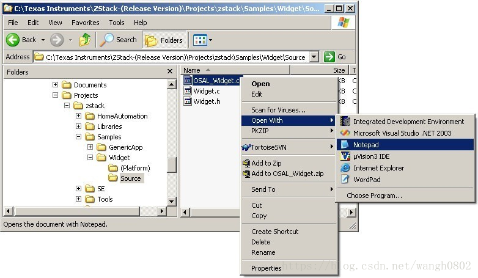
Task: Select the HomeAutomation folder icon
Action: 90,116
